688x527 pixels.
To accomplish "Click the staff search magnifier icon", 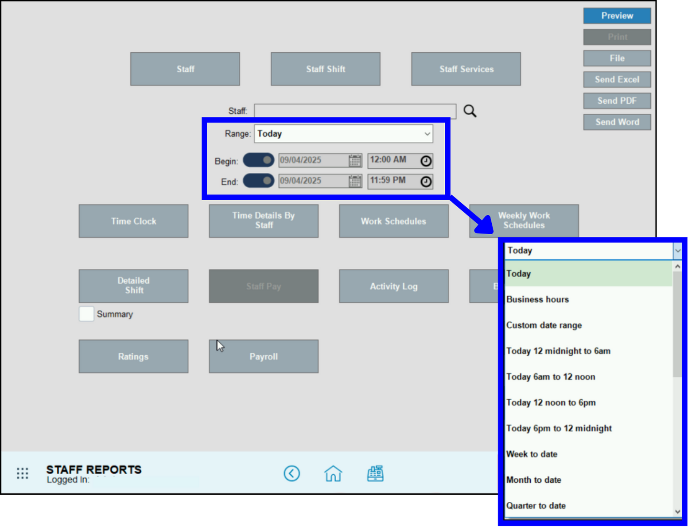I will coord(470,111).
